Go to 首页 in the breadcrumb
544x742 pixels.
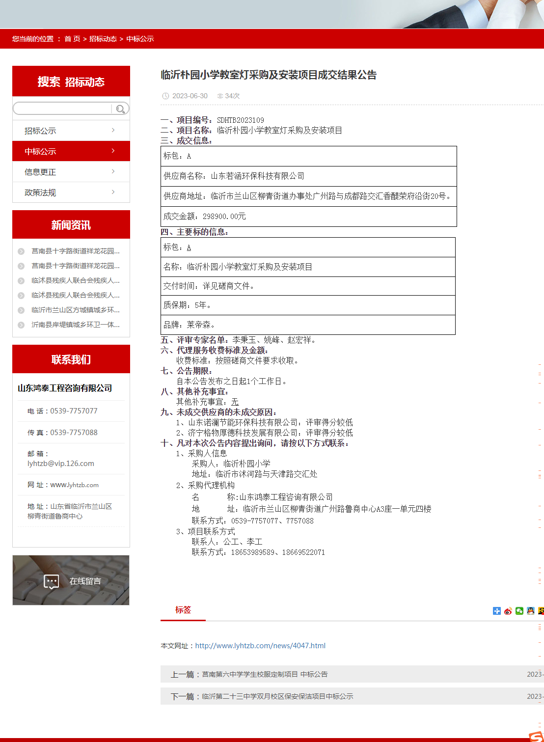(x=72, y=39)
